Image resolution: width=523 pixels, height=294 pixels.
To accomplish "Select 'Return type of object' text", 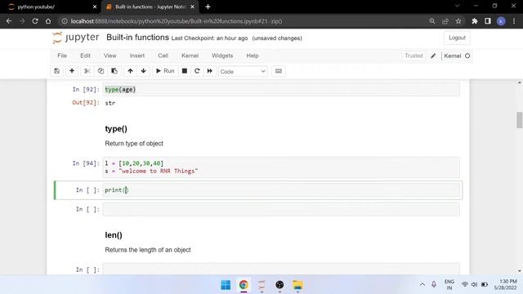I will [x=134, y=144].
